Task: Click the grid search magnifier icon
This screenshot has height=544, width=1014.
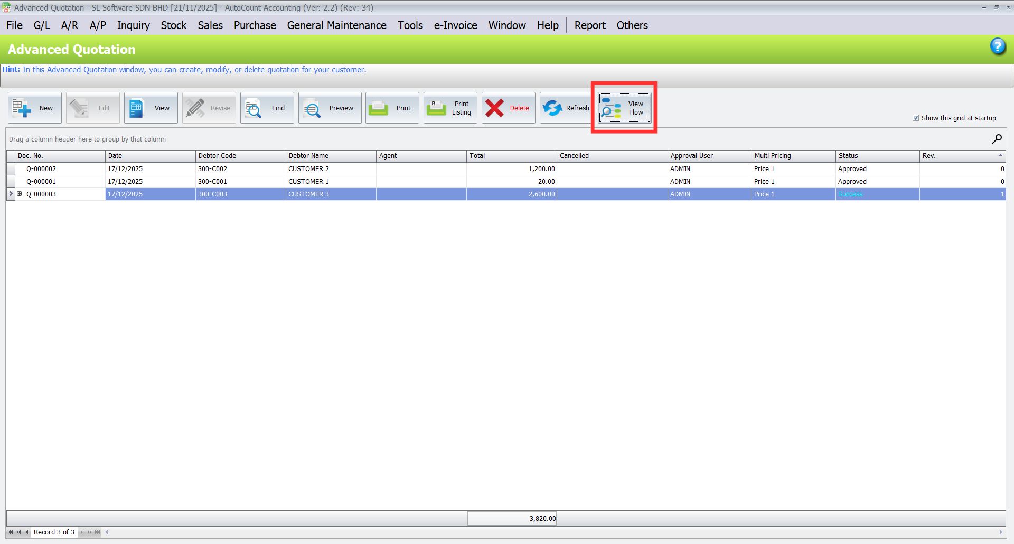Action: click(997, 139)
